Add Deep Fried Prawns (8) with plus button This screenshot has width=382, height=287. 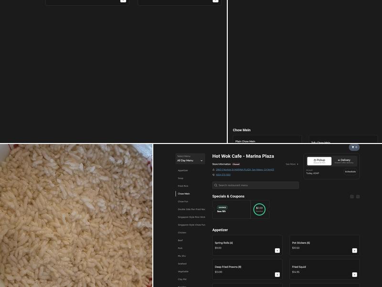coord(277,275)
